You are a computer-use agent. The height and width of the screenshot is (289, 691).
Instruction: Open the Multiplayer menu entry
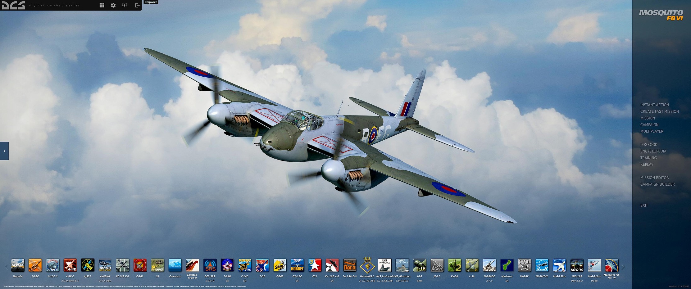coord(652,131)
